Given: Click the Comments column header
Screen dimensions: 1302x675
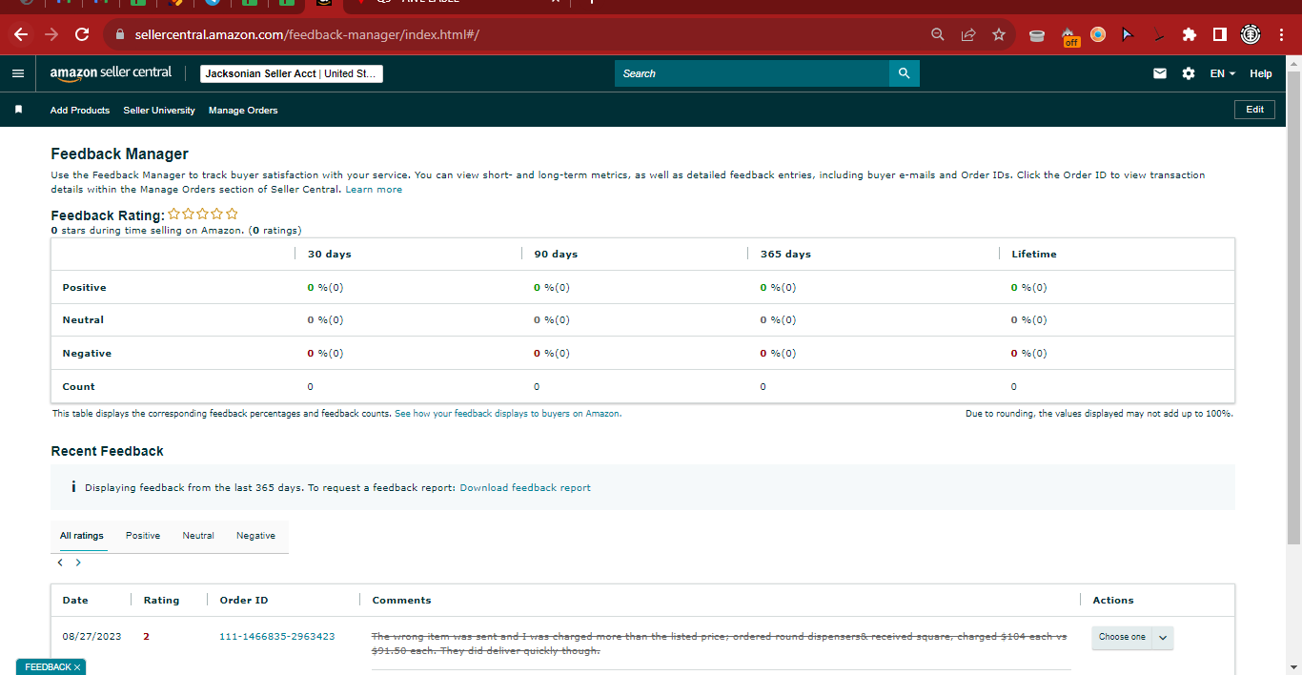Looking at the screenshot, I should (401, 601).
